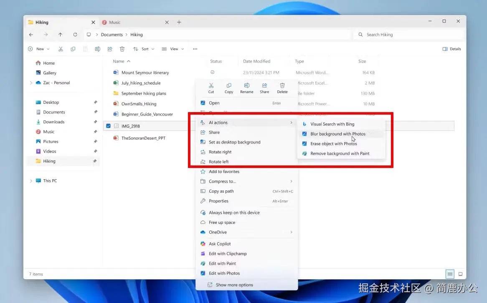Click the Mount Seymour Itinerary Word file icon
The height and width of the screenshot is (303, 487).
(116, 73)
